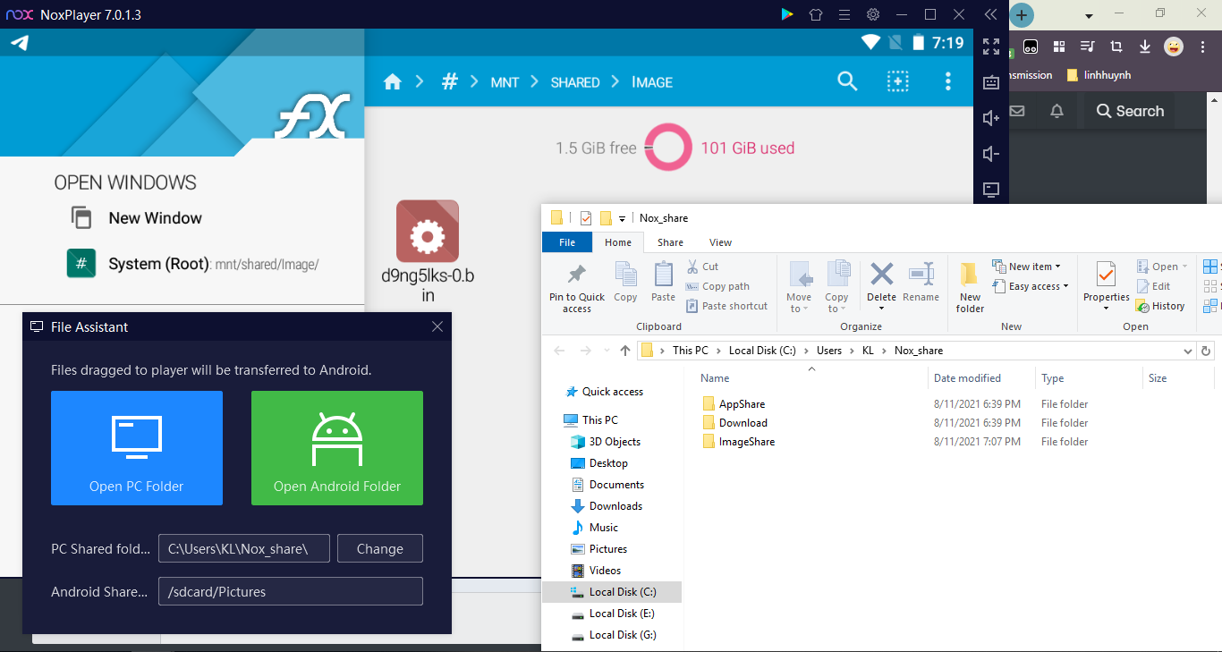Open Google Play icon in NoxPlayer title bar

click(x=787, y=14)
